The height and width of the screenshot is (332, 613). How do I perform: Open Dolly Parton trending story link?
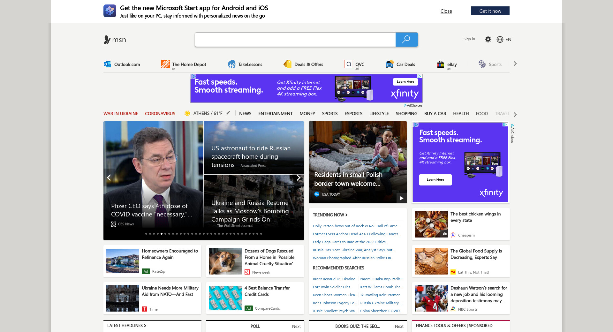[x=356, y=226]
